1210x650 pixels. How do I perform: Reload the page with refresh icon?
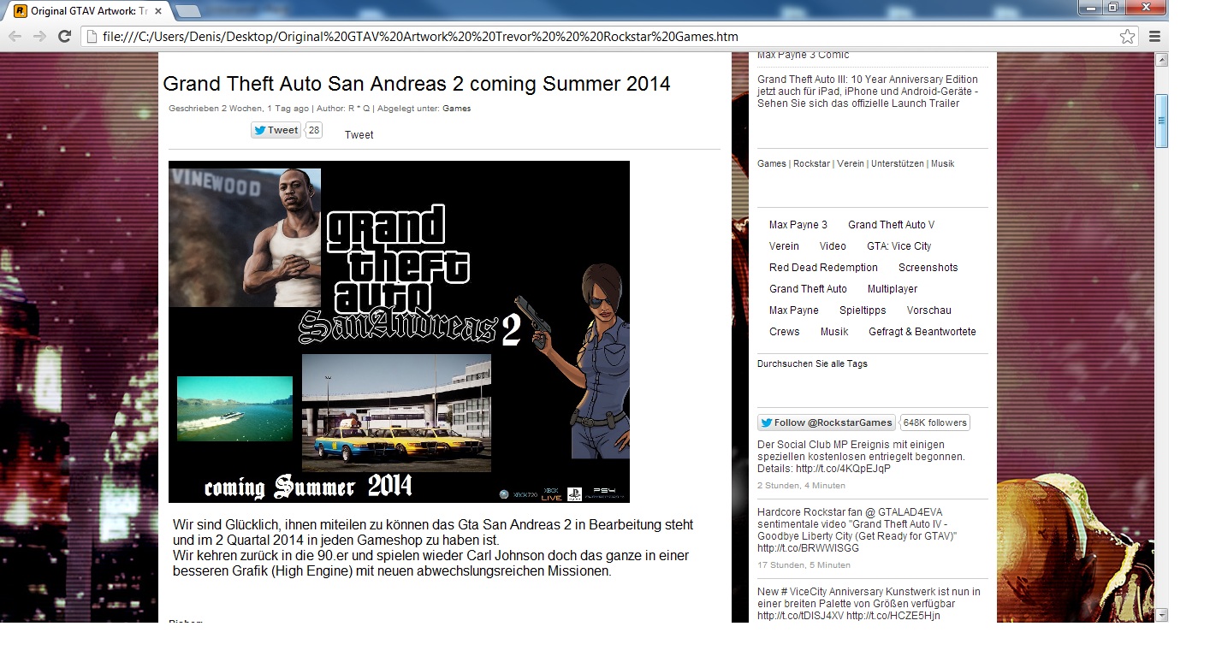coord(64,37)
